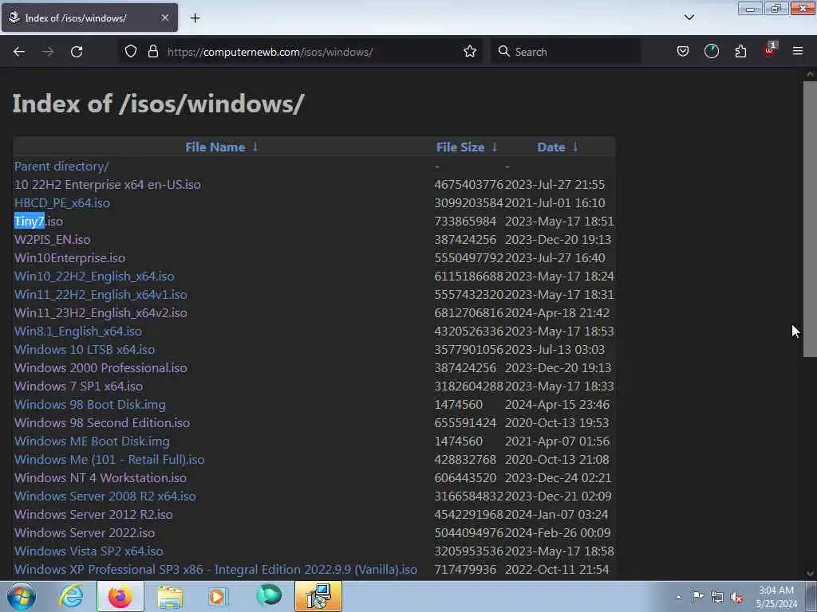
Task: Open the network tray icon
Action: tap(717, 597)
